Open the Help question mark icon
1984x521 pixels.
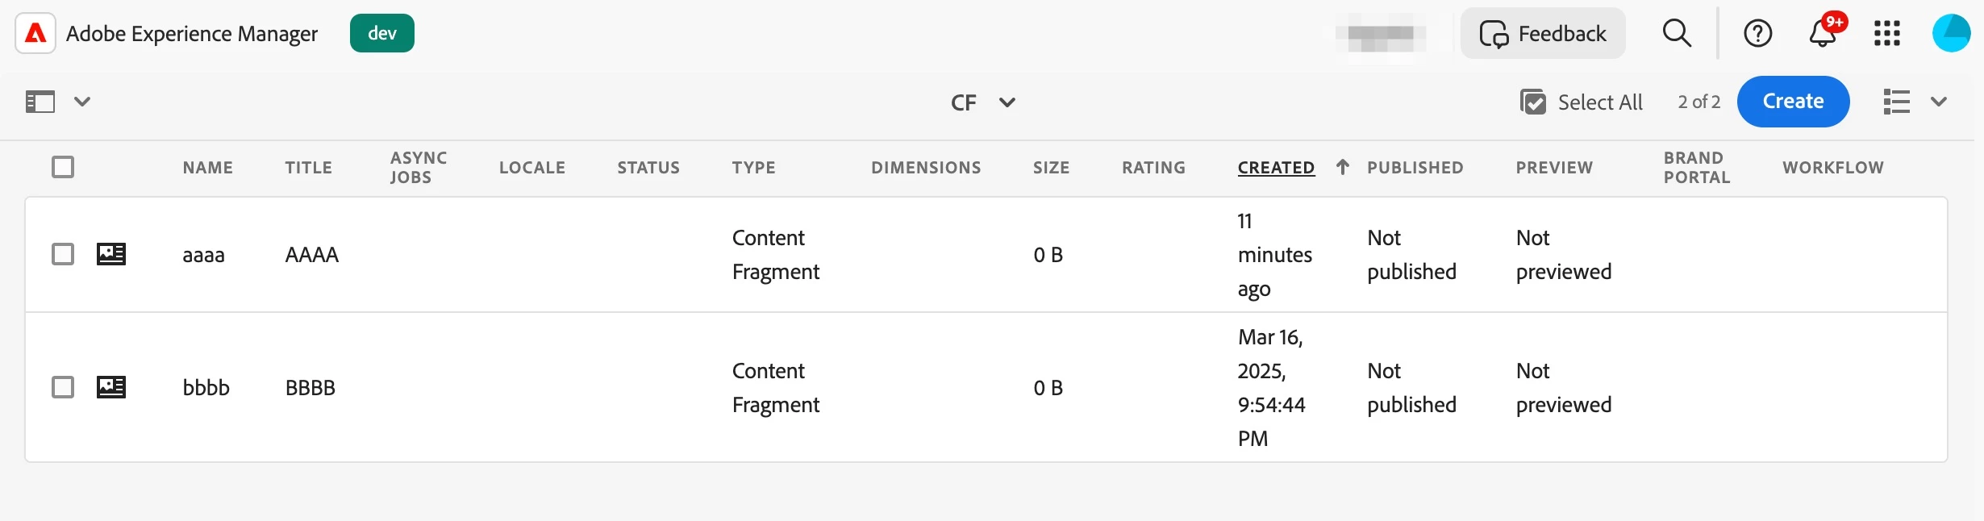pyautogui.click(x=1757, y=33)
